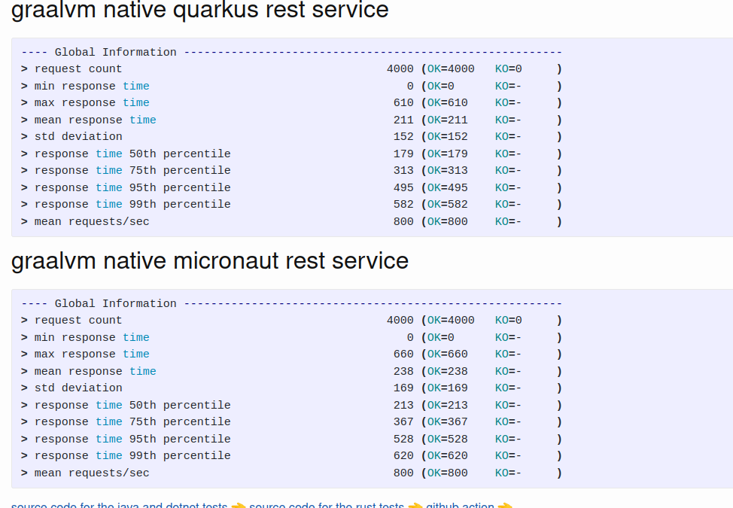
Task: Click 'std deviation' label in the micronaut block
Action: [78, 388]
